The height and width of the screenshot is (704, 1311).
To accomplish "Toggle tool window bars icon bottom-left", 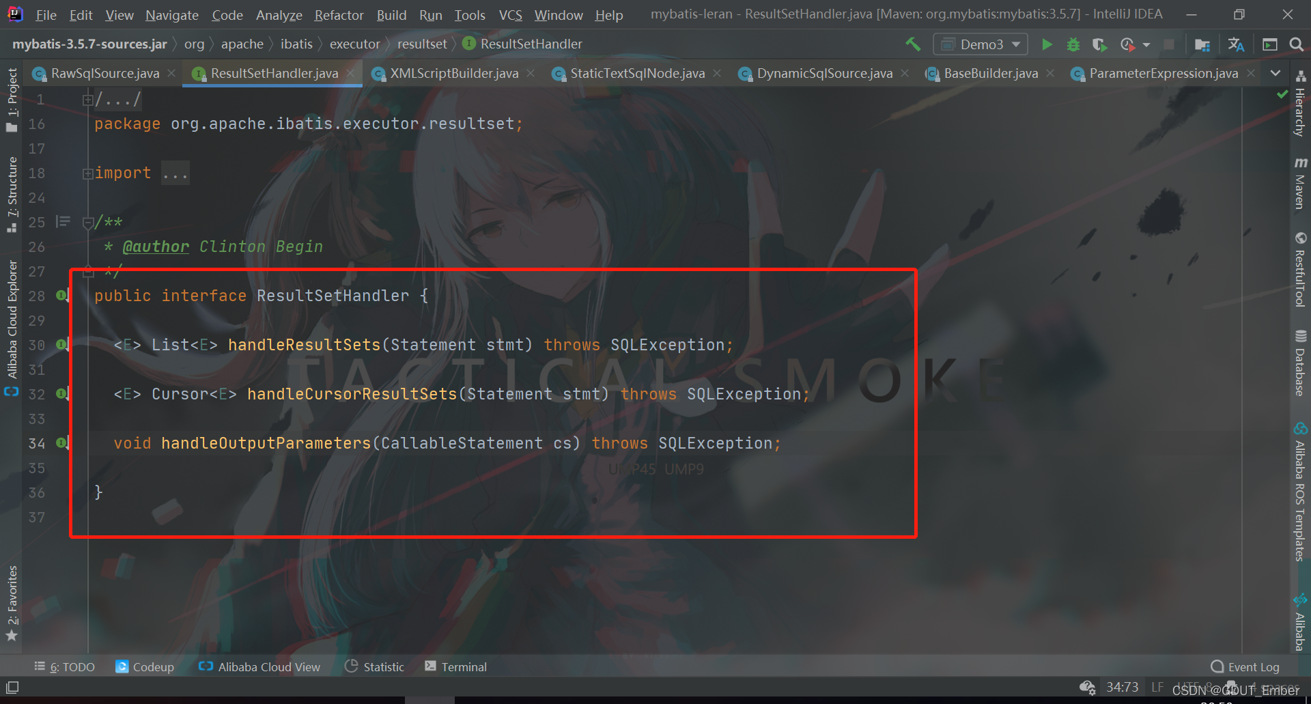I will point(12,687).
